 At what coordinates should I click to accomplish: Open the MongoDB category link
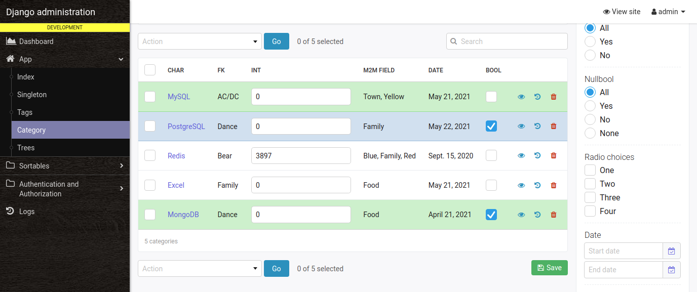click(x=183, y=215)
